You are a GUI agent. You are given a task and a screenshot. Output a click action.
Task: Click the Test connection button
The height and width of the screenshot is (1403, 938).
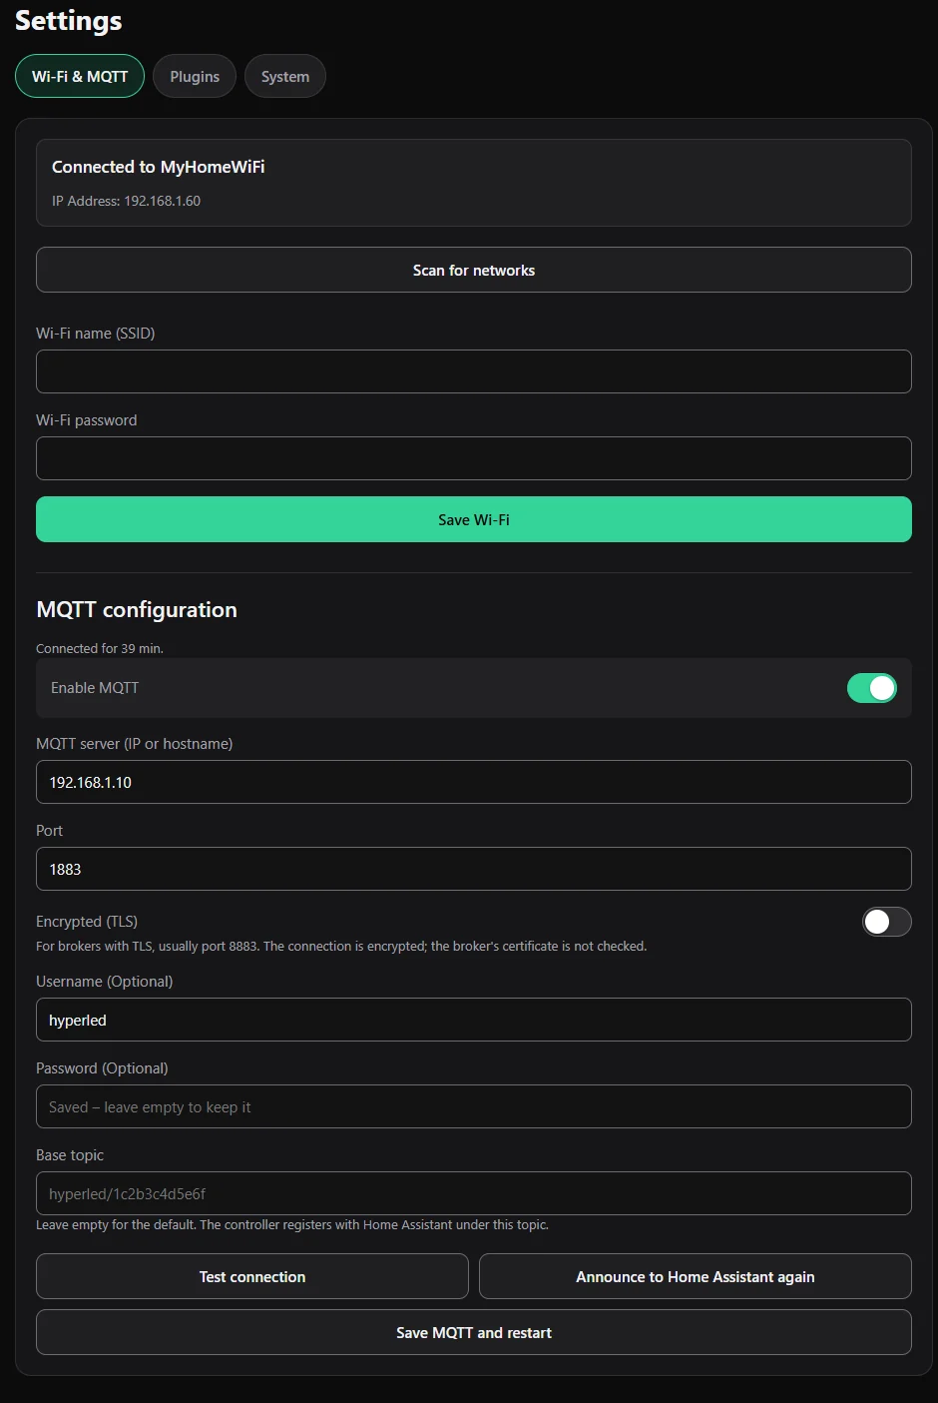pos(252,1276)
